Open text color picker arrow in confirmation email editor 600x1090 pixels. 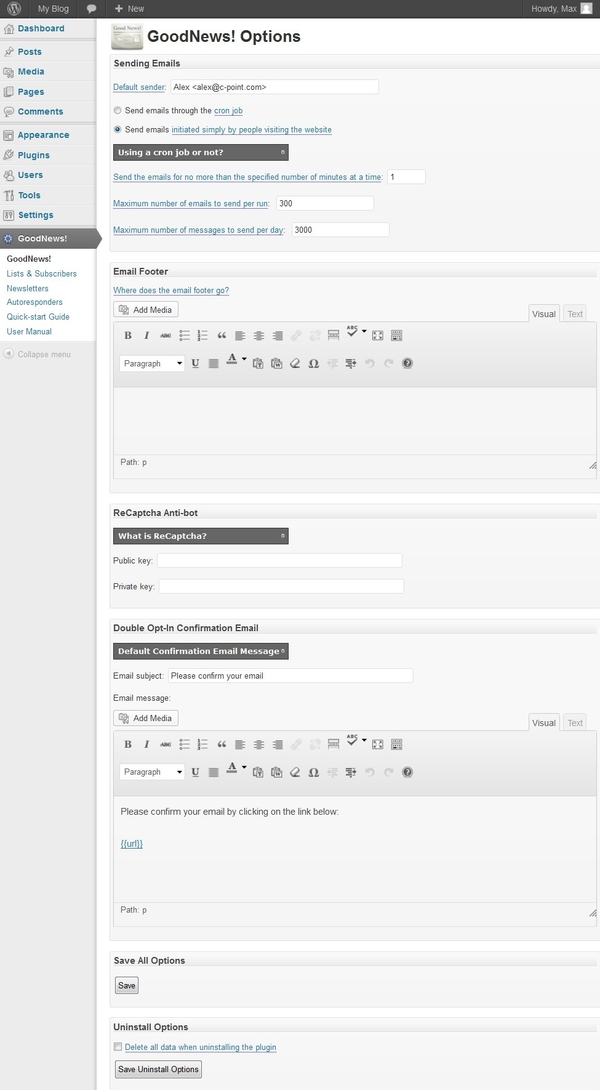(x=244, y=768)
